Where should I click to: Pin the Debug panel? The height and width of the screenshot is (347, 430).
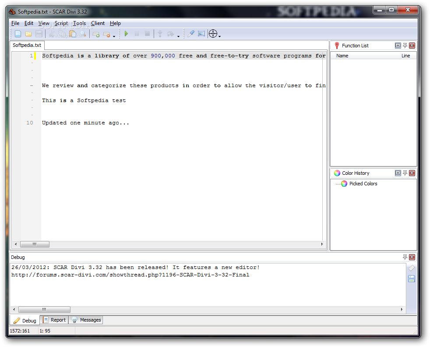[x=405, y=257]
